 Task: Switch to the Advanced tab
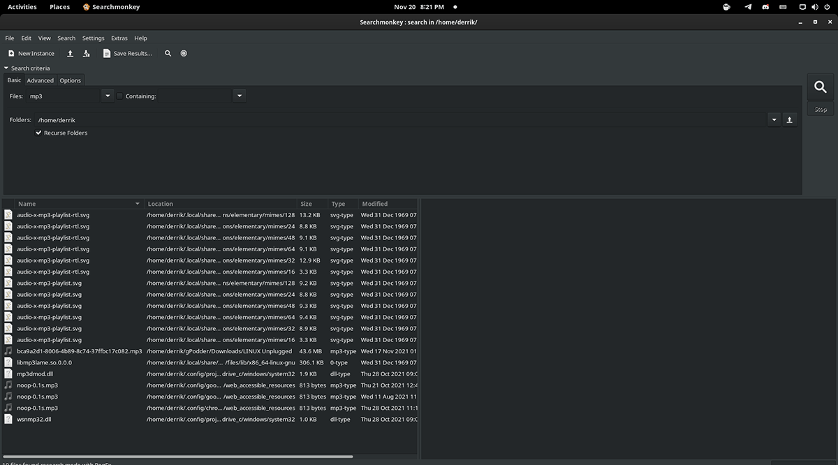tap(40, 80)
